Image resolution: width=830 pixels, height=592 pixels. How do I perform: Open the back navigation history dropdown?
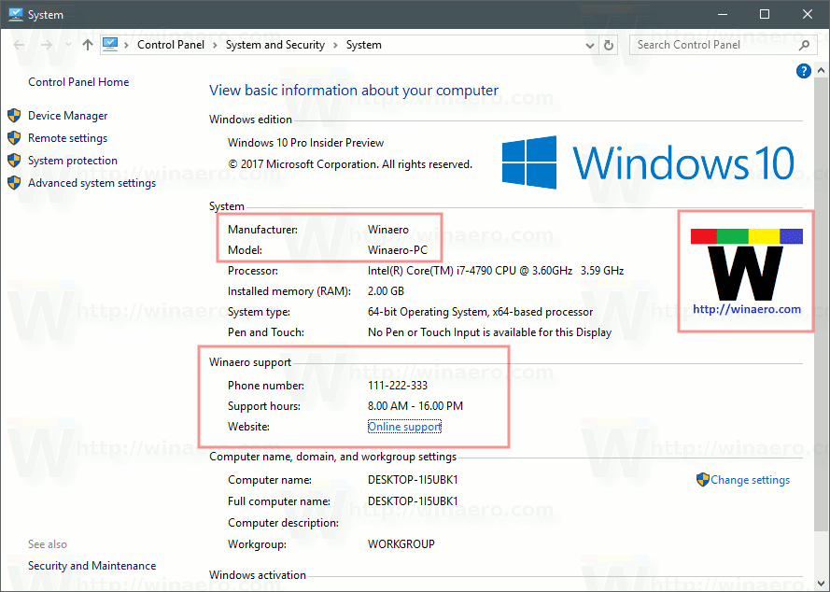tap(67, 44)
